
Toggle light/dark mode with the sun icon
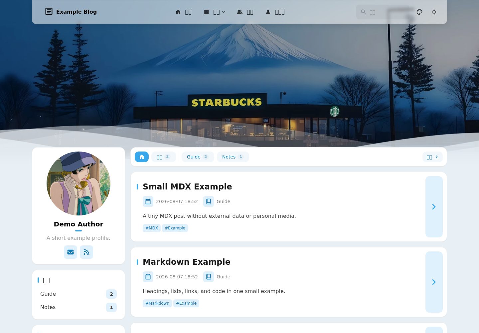click(434, 12)
